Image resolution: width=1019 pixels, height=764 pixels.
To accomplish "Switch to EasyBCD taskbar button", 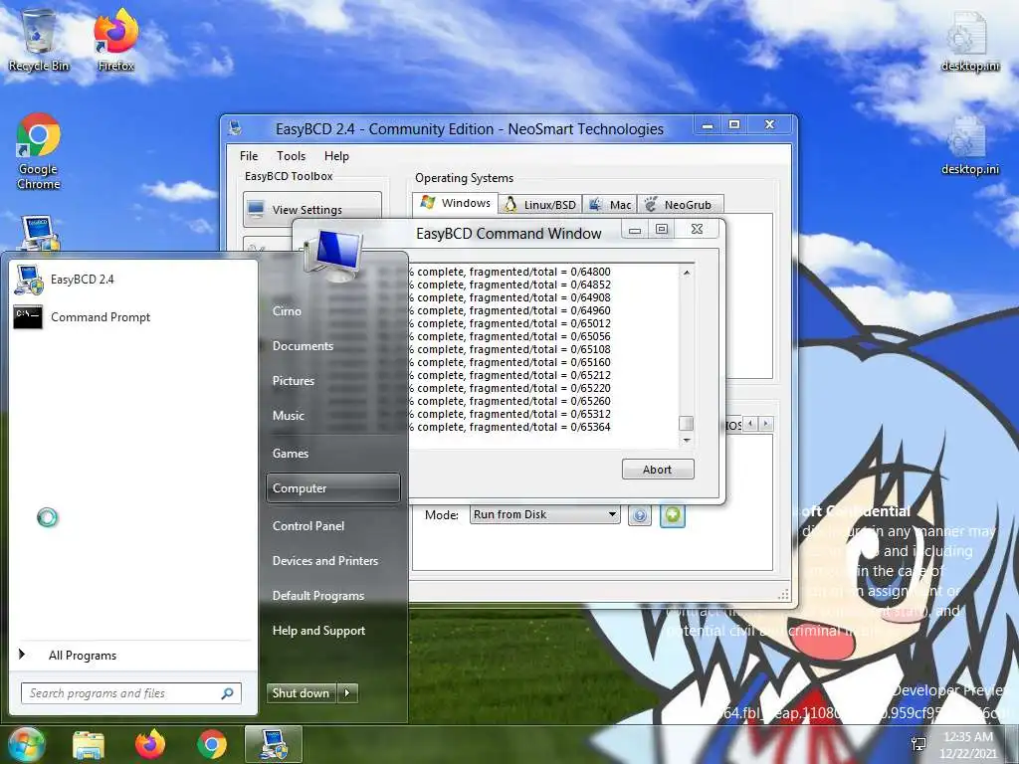I will (x=274, y=744).
